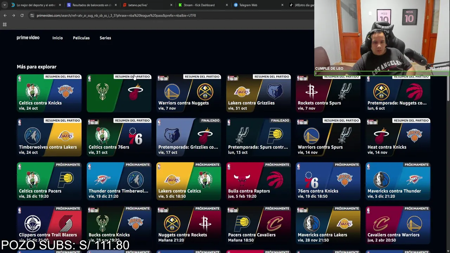Open Rockets contra Spurs card

pos(328,93)
